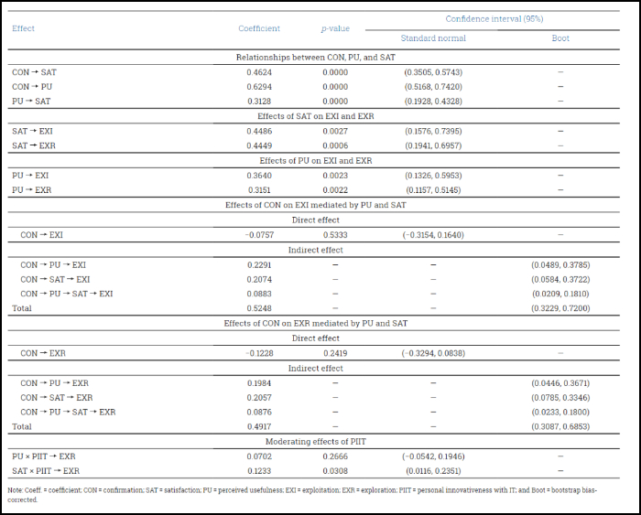
Task: Select the 'CON → EXI' row label
Action: 42,235
